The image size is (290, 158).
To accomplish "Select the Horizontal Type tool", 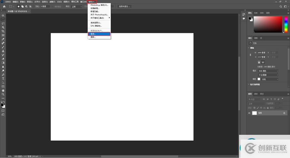I will pyautogui.click(x=3, y=79).
